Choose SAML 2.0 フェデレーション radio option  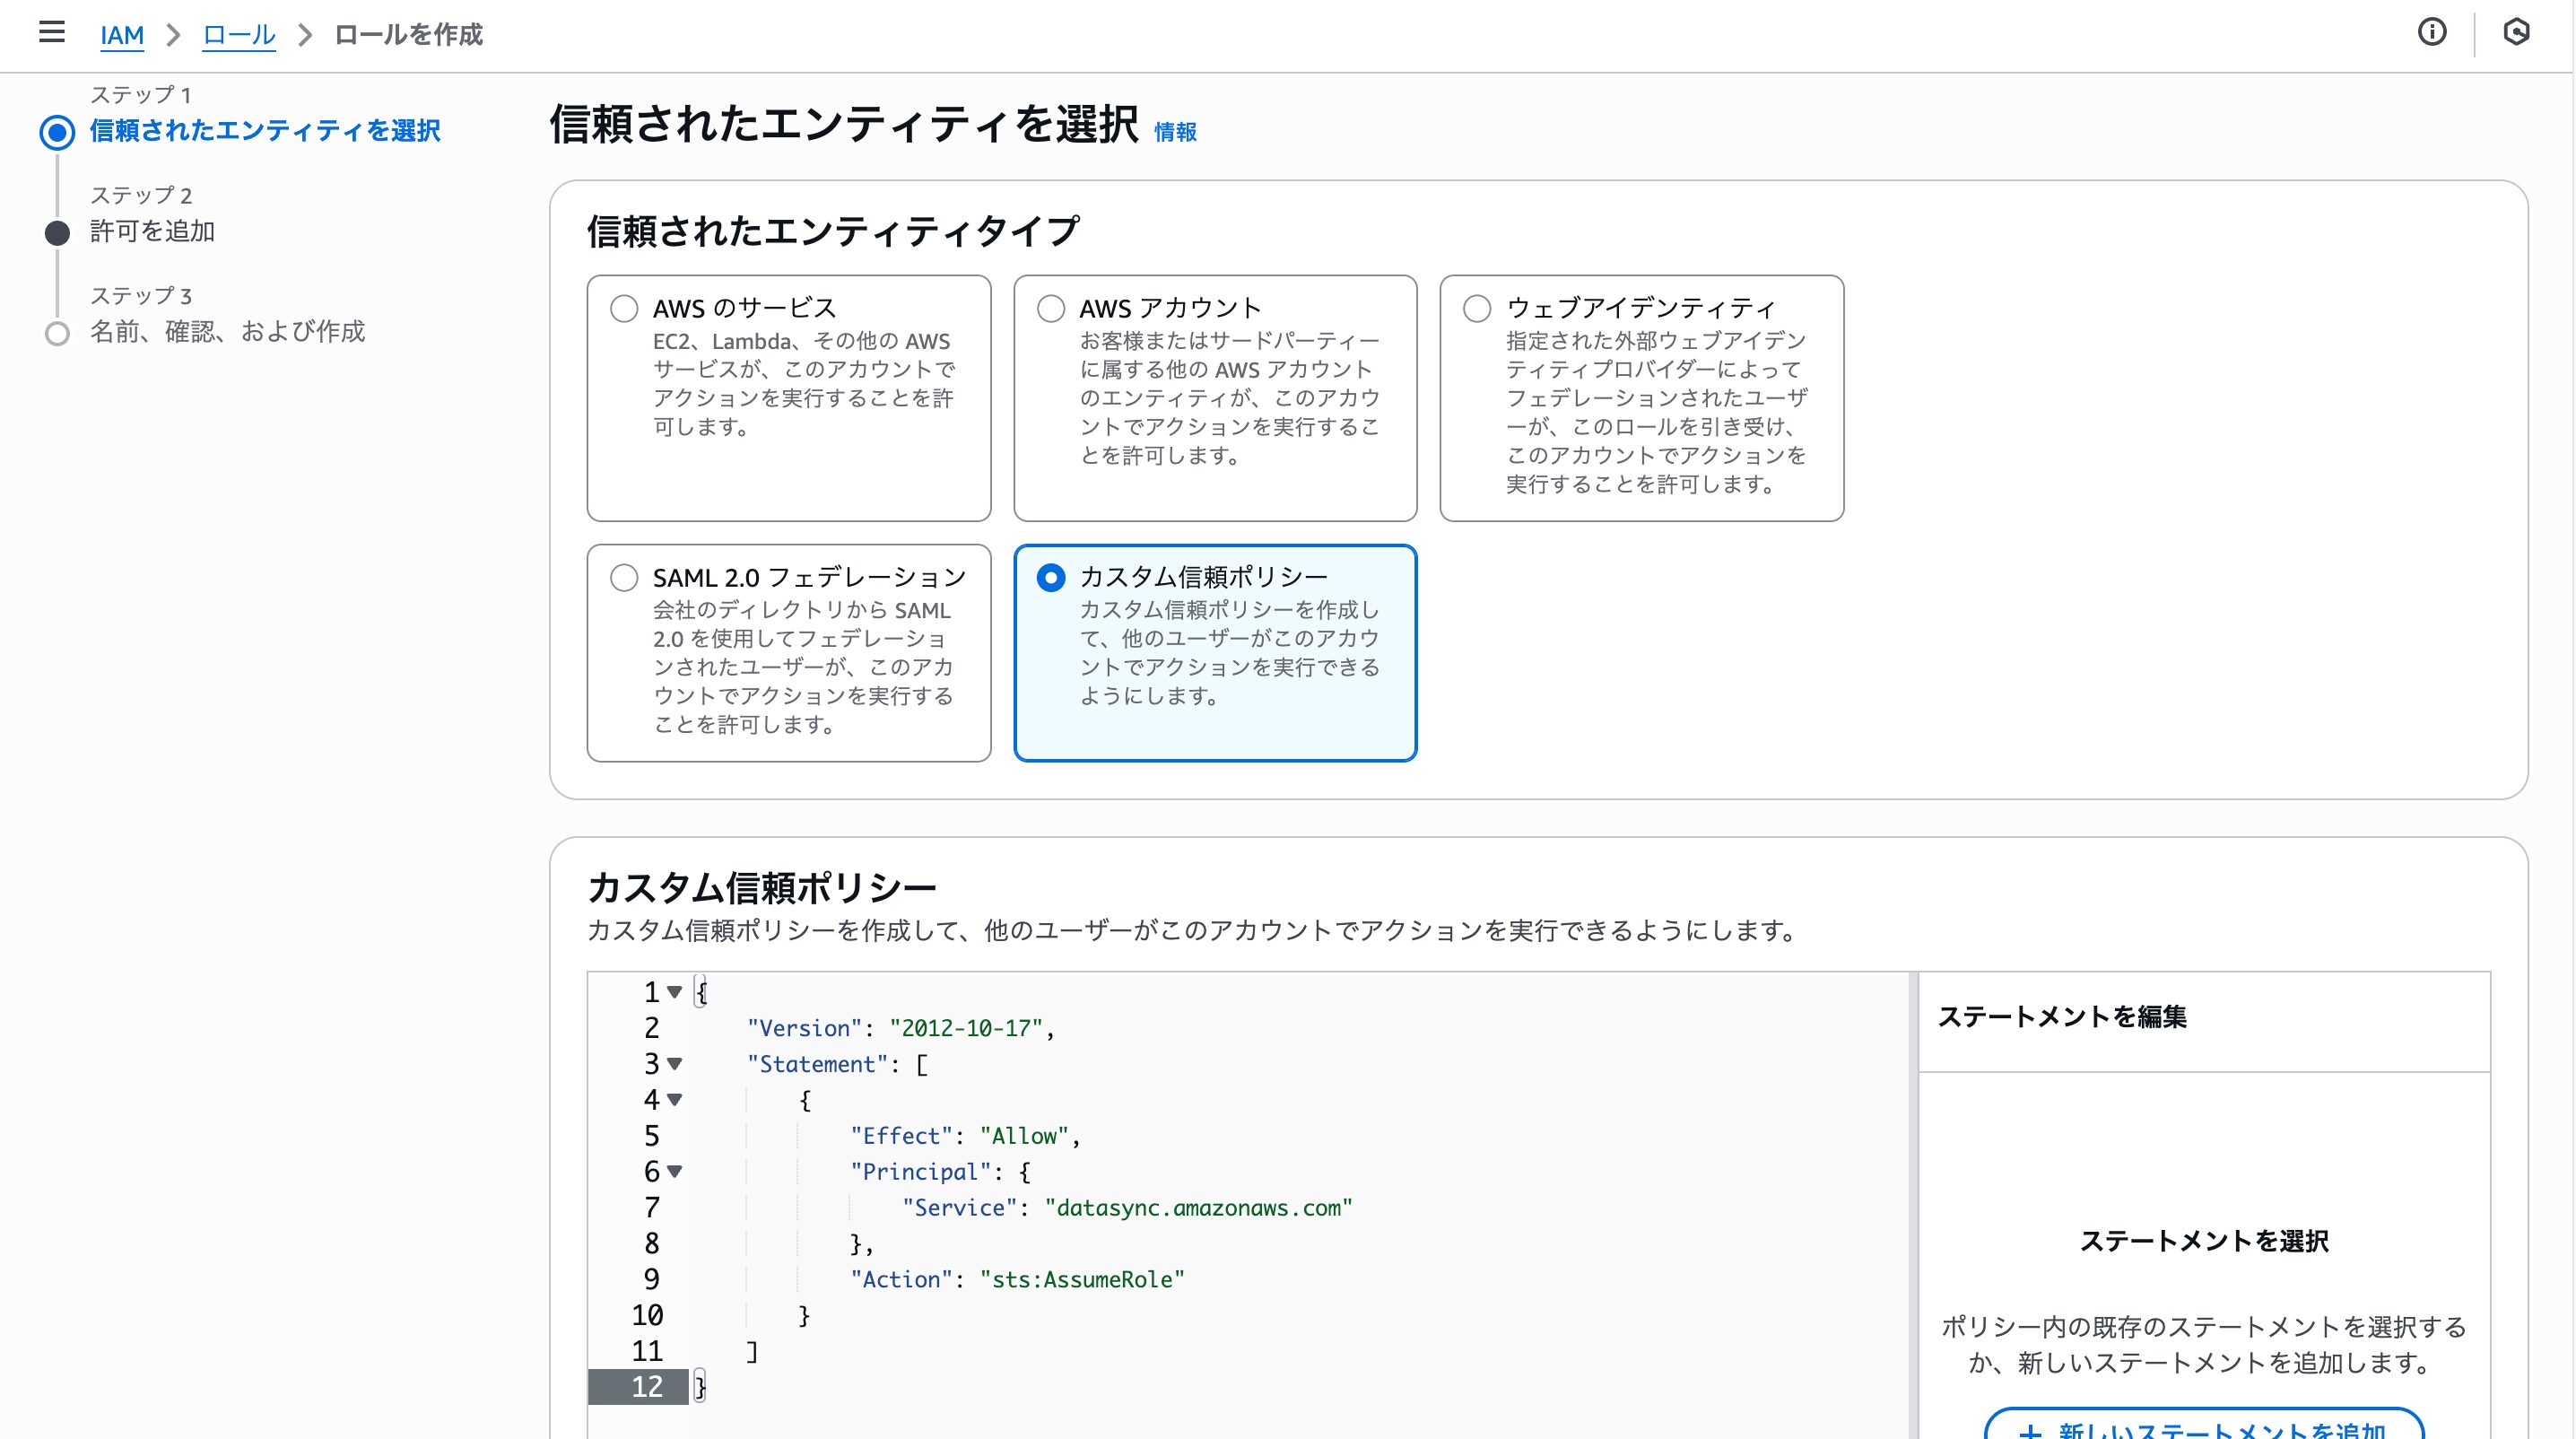pyautogui.click(x=624, y=577)
